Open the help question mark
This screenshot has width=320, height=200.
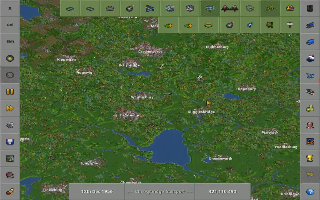pyautogui.click(x=310, y=192)
